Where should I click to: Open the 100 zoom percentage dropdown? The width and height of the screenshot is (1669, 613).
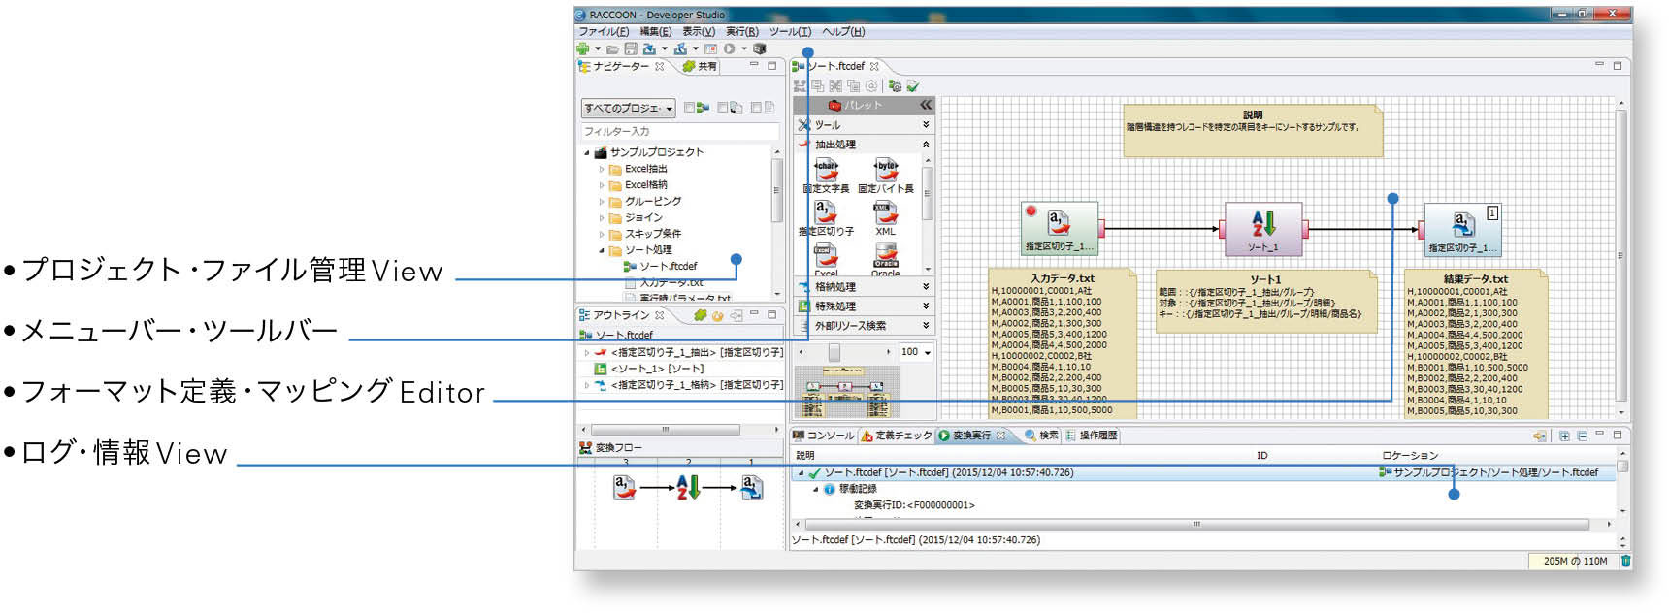(x=928, y=352)
